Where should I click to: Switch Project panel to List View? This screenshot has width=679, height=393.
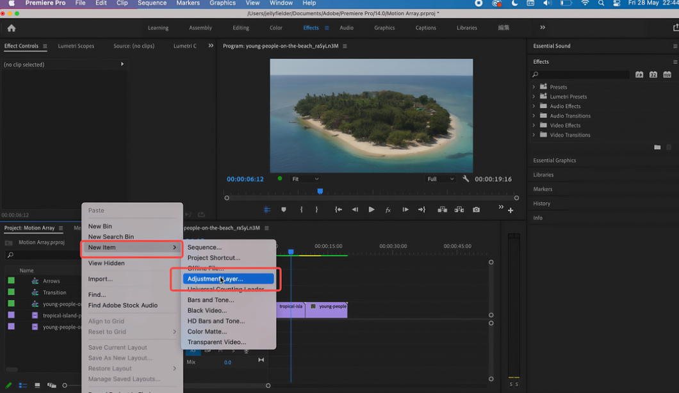pos(23,385)
